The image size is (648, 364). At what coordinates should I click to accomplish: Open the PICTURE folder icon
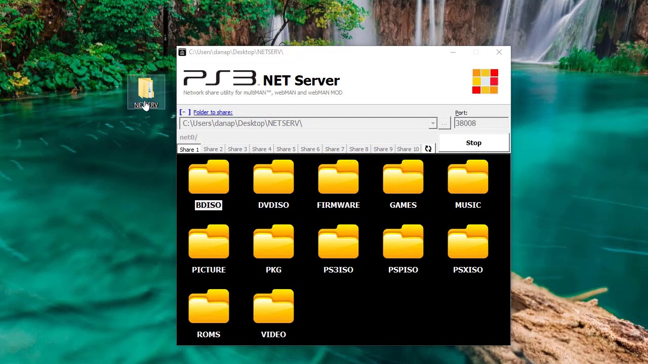click(209, 242)
